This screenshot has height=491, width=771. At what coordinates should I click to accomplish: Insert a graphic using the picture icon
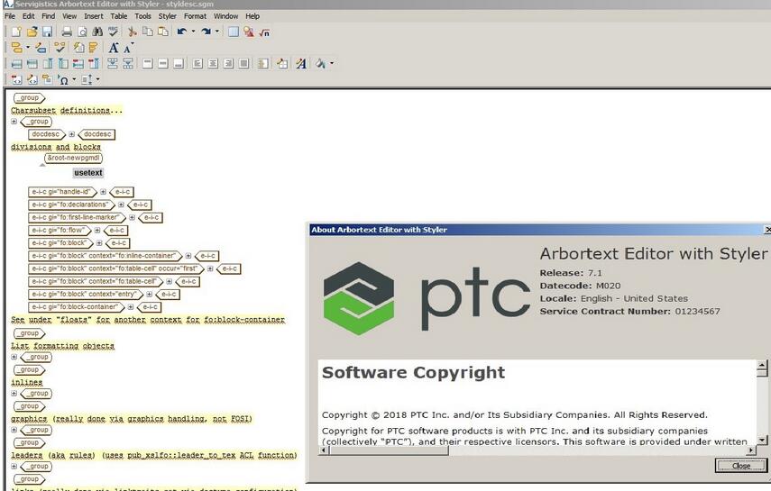coord(249,32)
